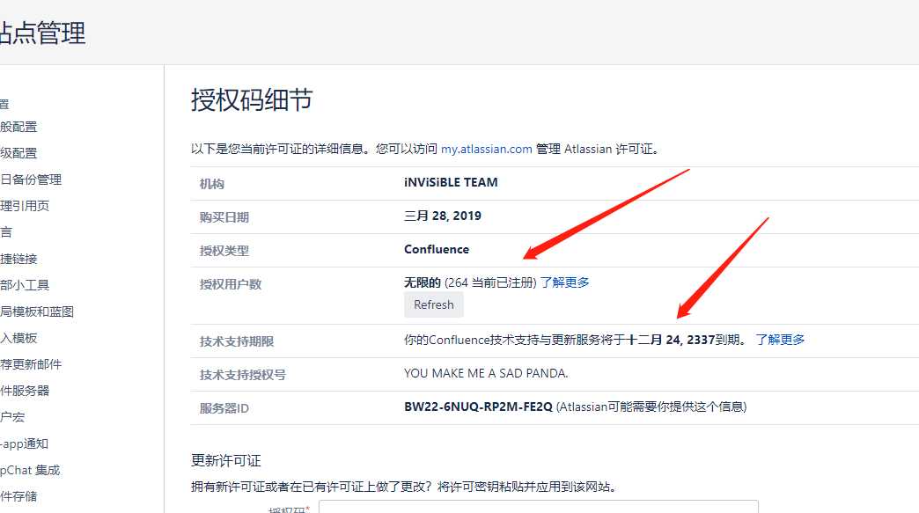Open pChat 集成 sidebar item

[30, 470]
